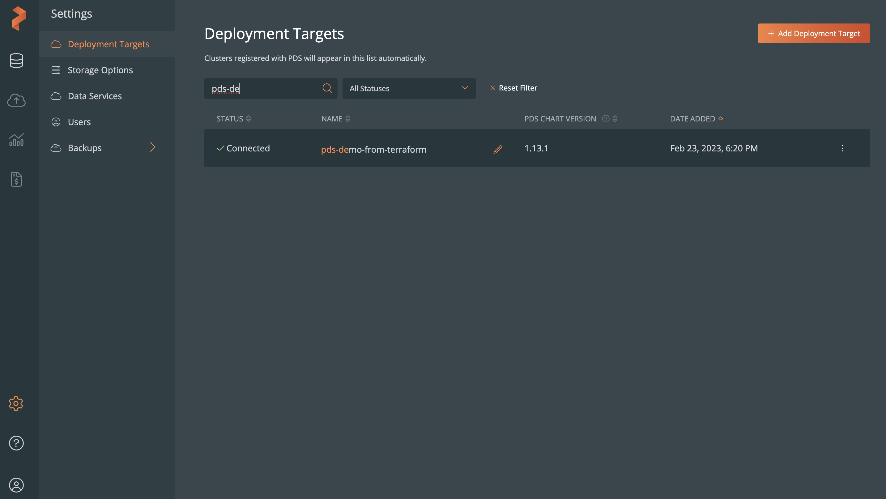Click the pds-demo-from-terraform name link
This screenshot has width=886, height=499.
(x=374, y=149)
